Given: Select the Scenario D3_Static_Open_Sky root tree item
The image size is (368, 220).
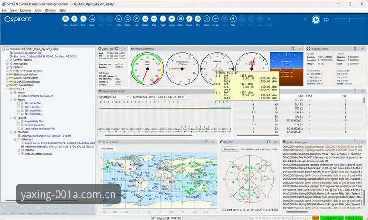Looking at the screenshot, I should [34, 49].
